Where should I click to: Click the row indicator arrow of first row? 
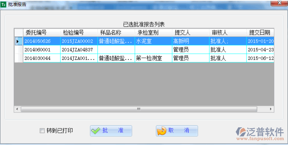pyautogui.click(x=18, y=41)
